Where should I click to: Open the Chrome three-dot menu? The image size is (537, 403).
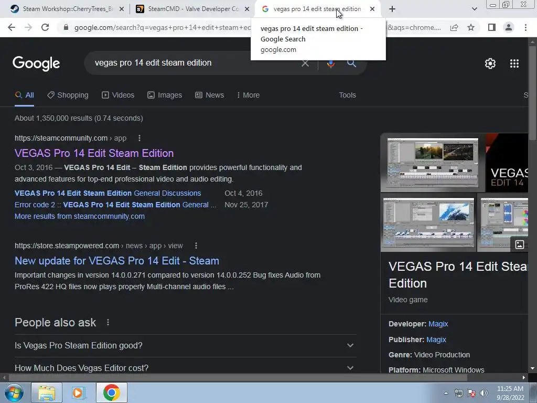coord(525,27)
